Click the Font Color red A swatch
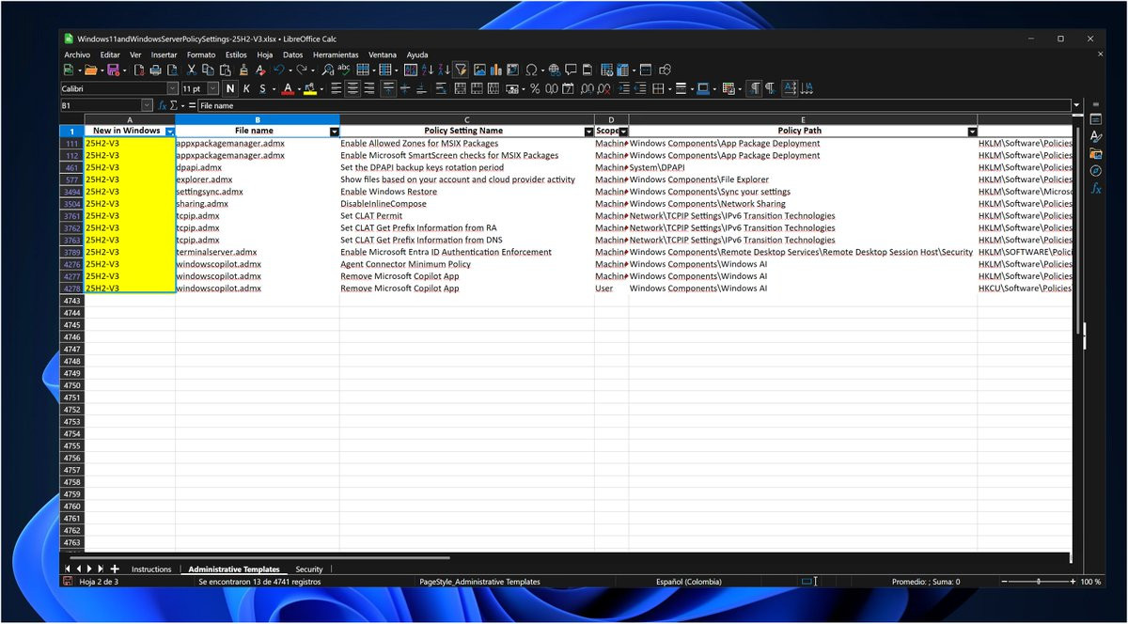Screen dimensions: 1128x624 288,88
